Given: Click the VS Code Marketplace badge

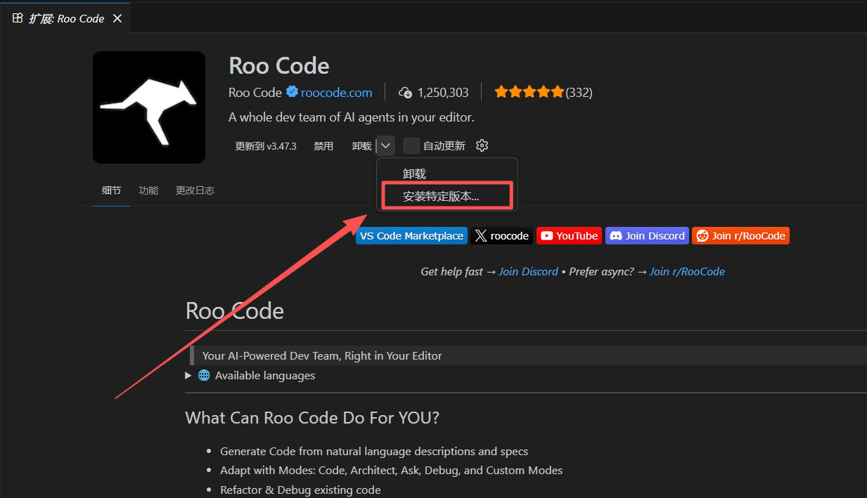Looking at the screenshot, I should [411, 236].
